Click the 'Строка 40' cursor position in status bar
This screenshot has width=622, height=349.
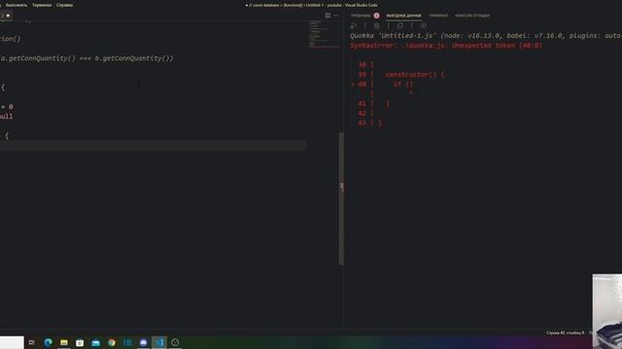tap(565, 333)
